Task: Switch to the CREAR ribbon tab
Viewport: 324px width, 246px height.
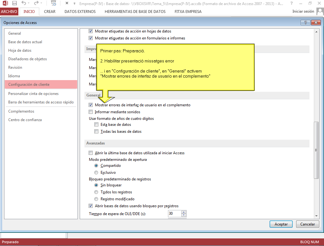Action: 50,12
